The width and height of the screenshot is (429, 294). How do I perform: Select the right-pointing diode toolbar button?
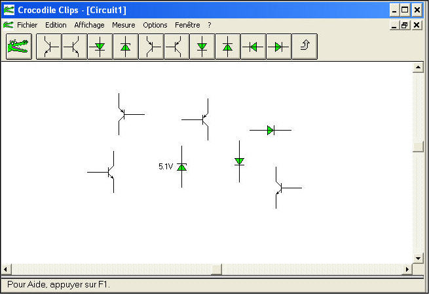click(x=279, y=47)
